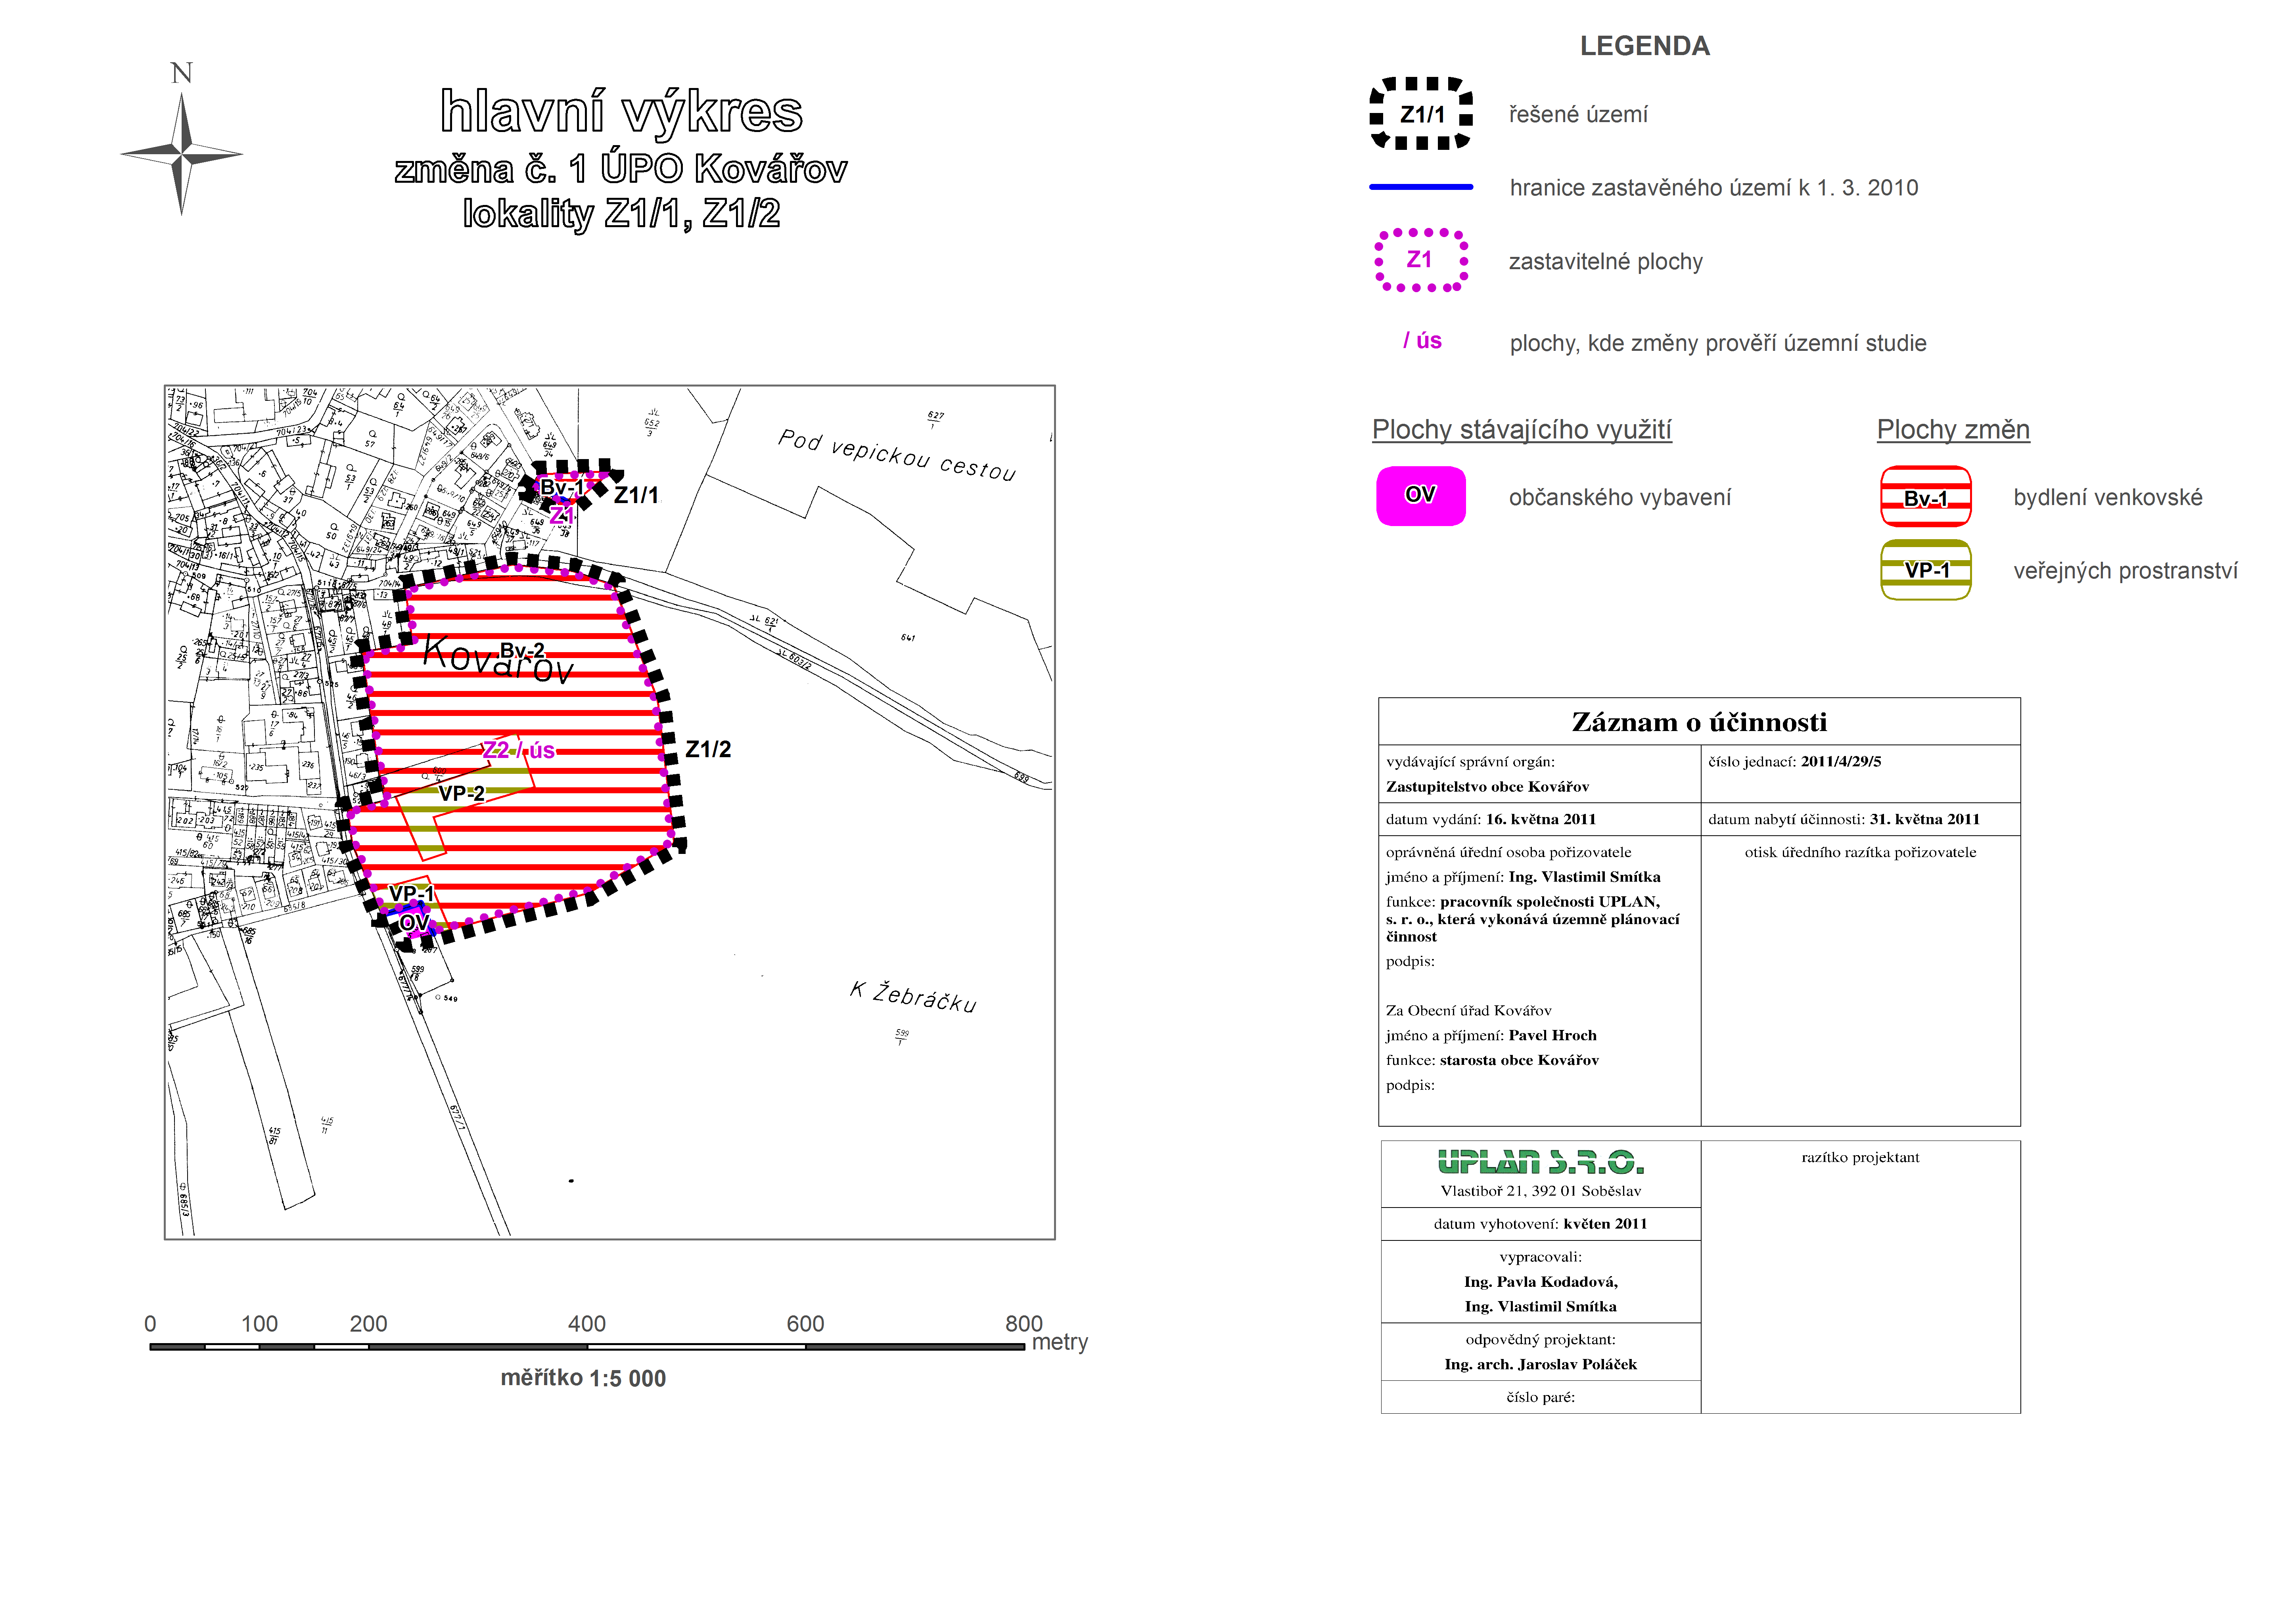Click the green UPLAN S.R.O. logo
Screen dimensions: 2296x1623
click(x=1540, y=1162)
